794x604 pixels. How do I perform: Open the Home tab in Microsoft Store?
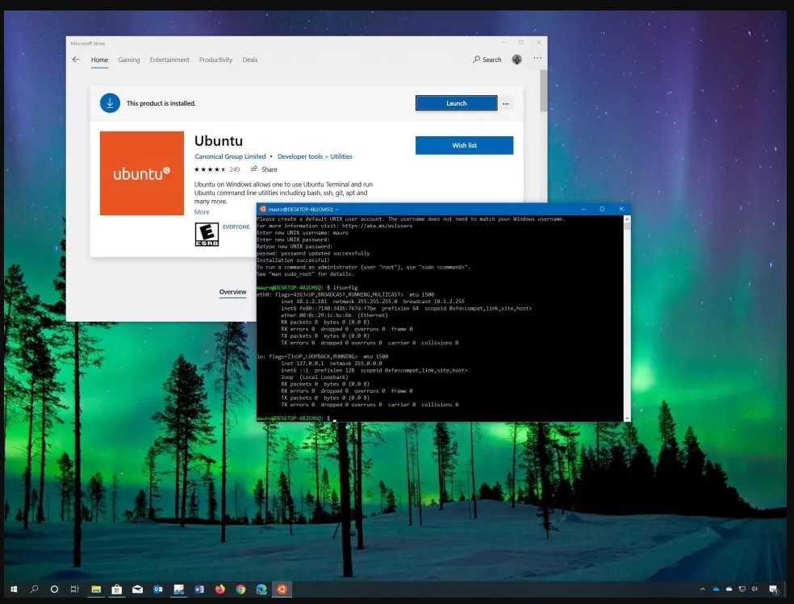click(x=99, y=60)
